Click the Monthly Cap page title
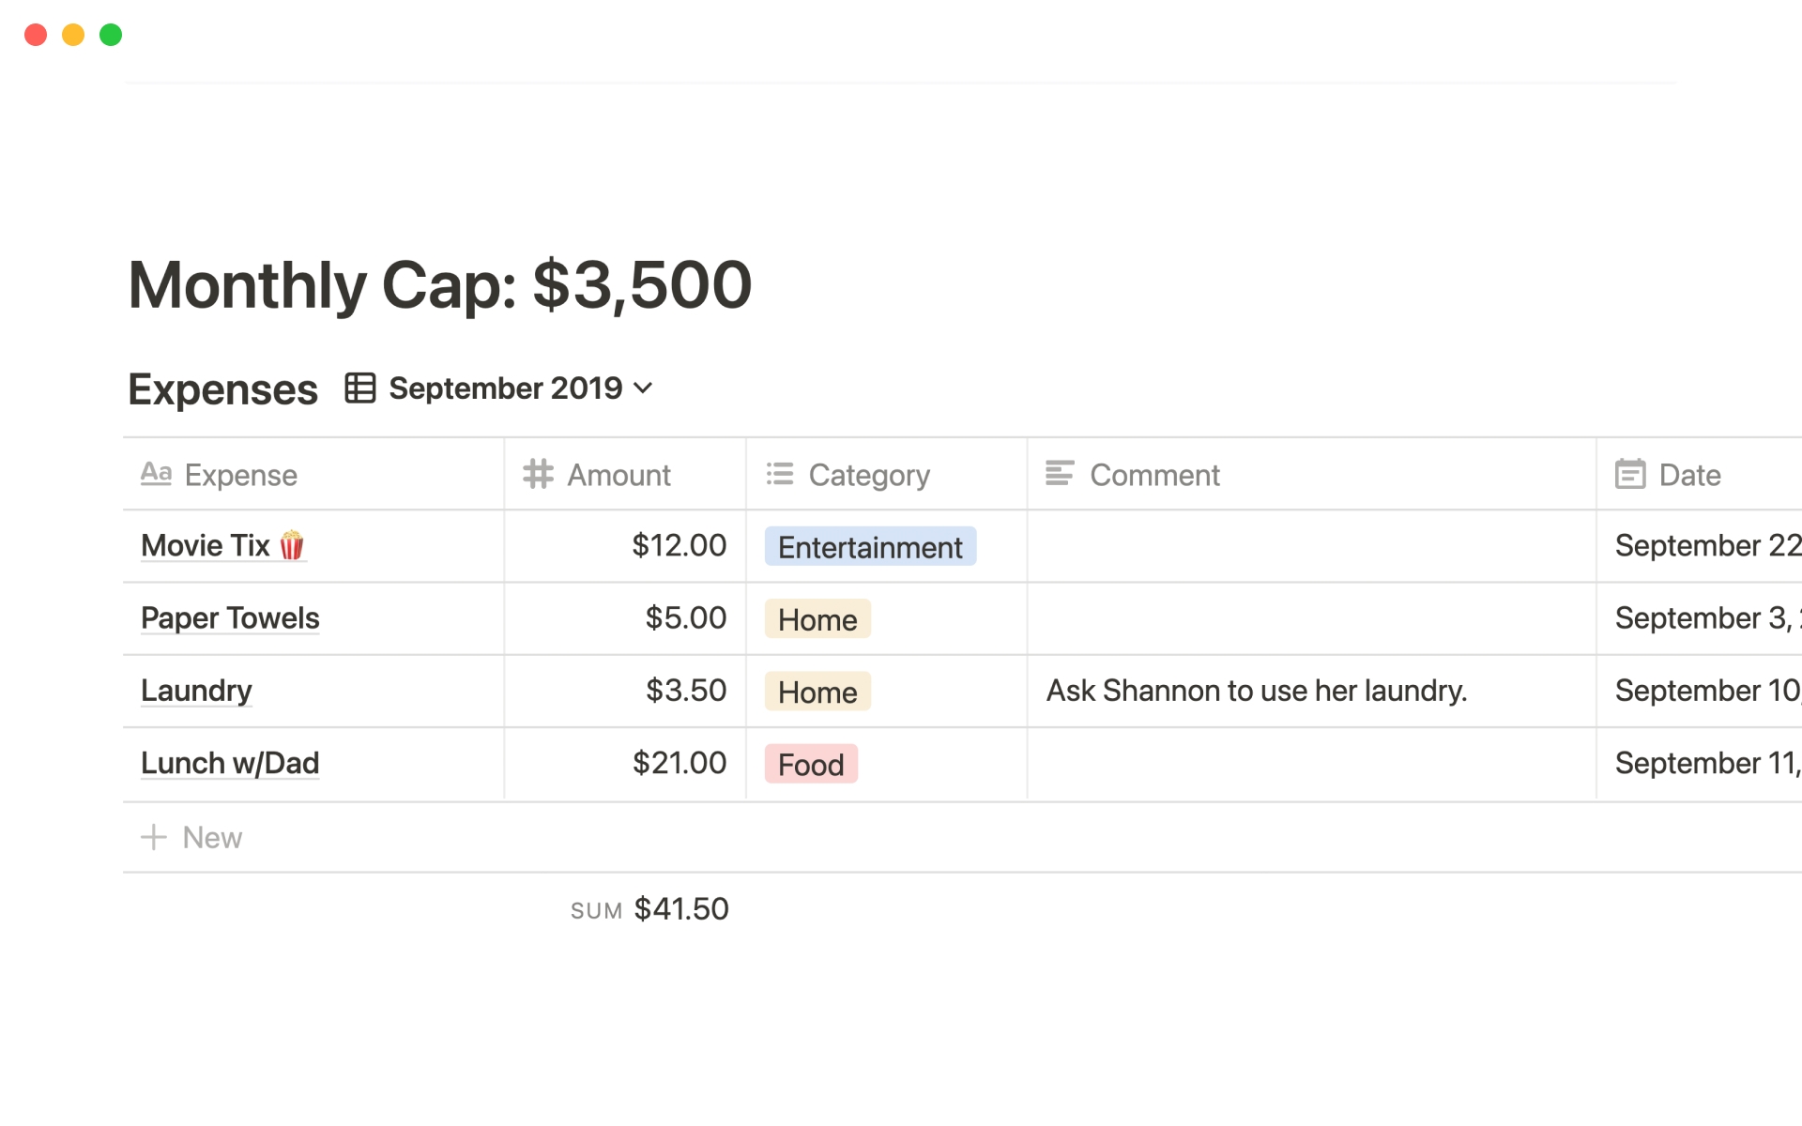The image size is (1802, 1126). [439, 284]
